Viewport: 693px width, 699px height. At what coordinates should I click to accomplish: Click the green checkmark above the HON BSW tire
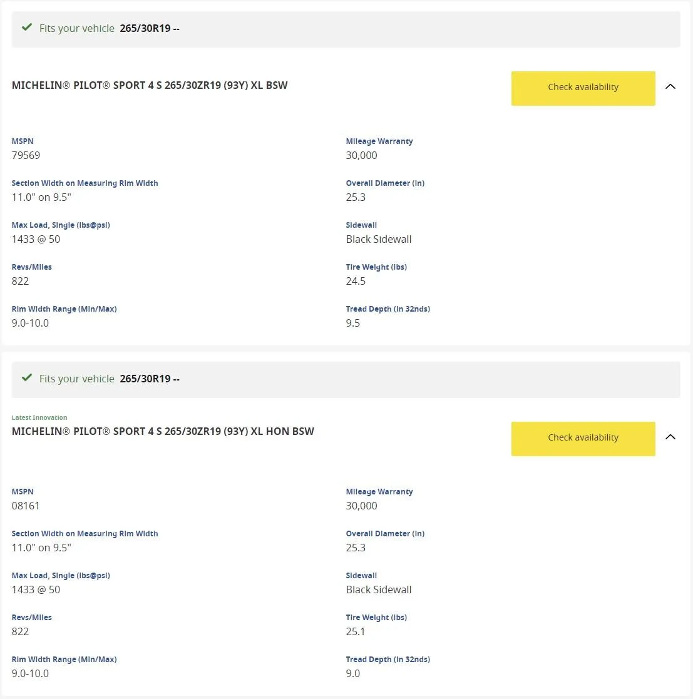(x=27, y=377)
